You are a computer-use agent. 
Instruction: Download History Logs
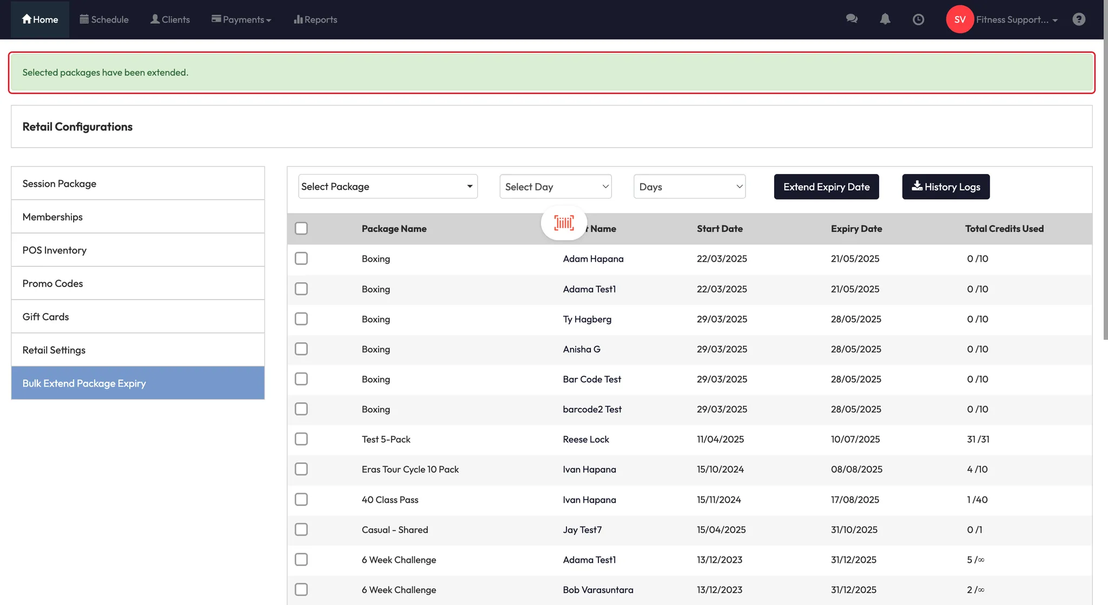946,187
